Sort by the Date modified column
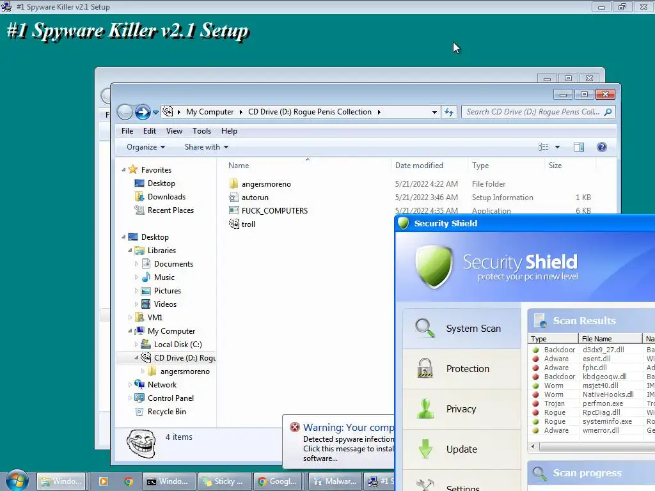This screenshot has width=655, height=491. (419, 166)
